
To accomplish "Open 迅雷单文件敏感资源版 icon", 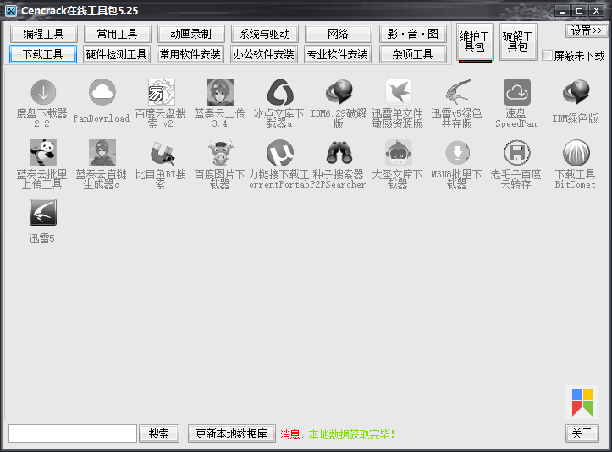I will tap(399, 93).
